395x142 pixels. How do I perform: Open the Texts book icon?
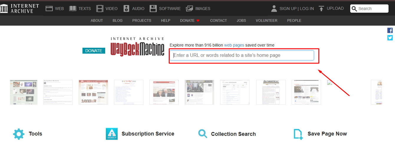[73, 9]
